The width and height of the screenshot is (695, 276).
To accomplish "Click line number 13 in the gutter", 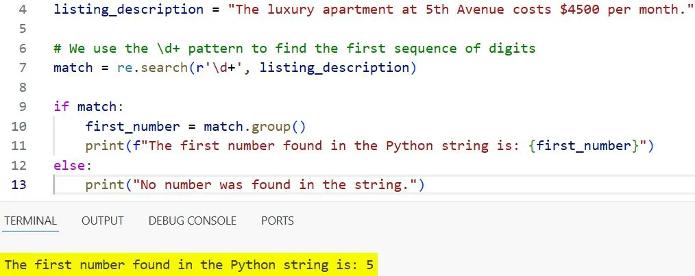I will (19, 185).
